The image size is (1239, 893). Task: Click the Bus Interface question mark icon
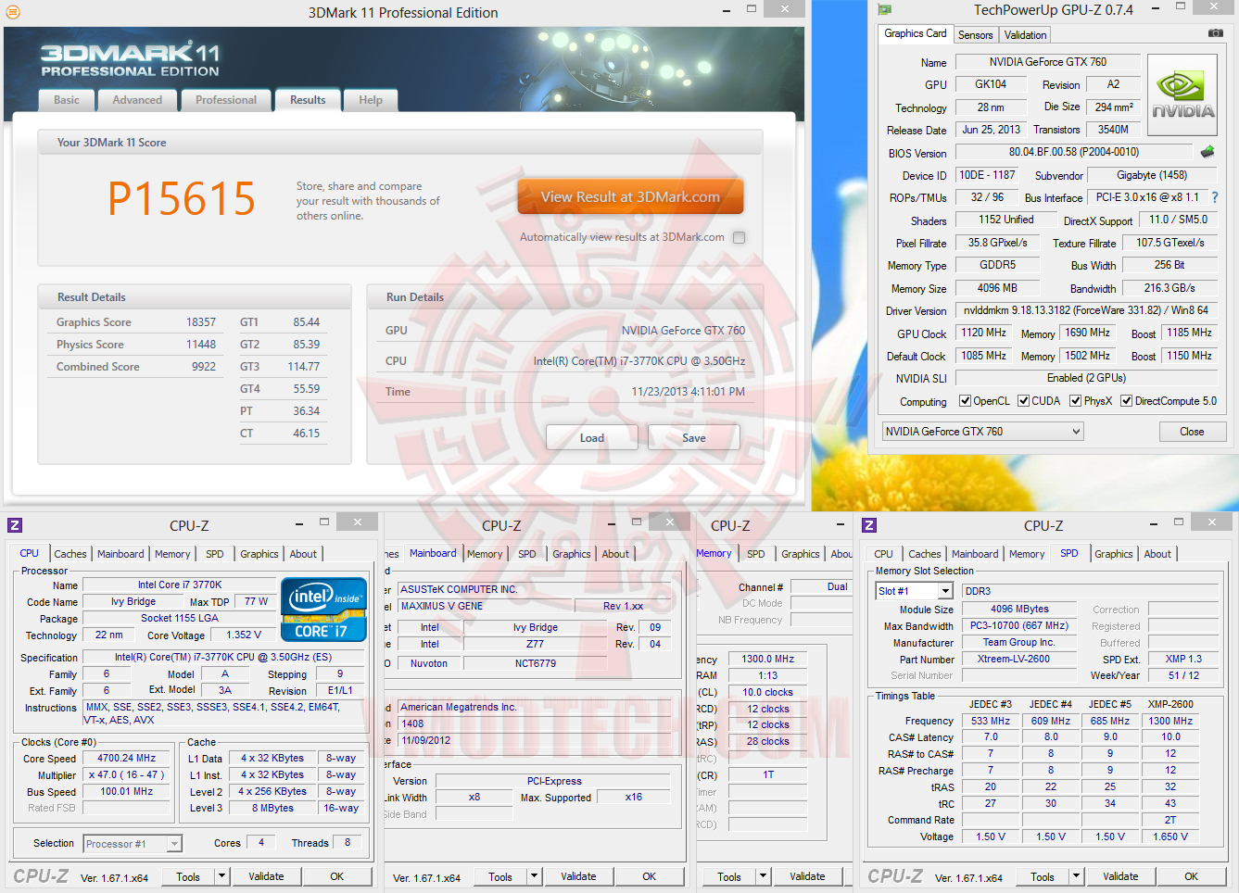tap(1215, 197)
